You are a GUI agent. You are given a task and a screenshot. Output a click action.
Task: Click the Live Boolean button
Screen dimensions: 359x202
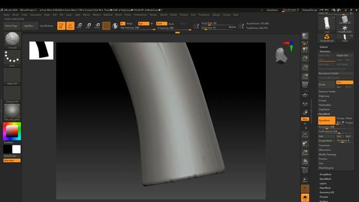[x=47, y=26]
